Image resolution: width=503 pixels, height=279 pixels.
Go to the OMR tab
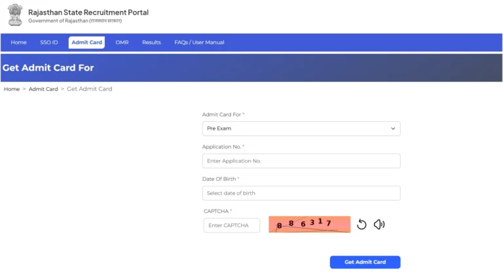(122, 43)
